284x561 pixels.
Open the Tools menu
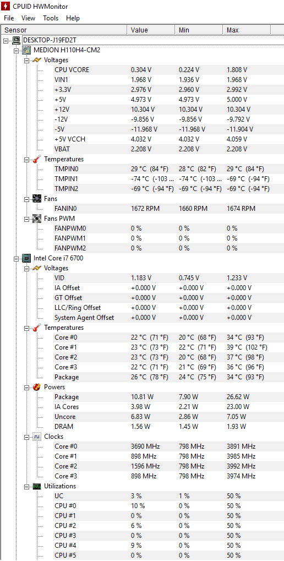pos(51,18)
